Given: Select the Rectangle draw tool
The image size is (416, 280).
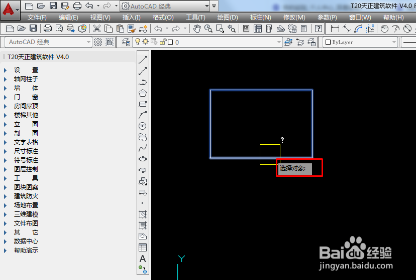Looking at the screenshot, I should coord(143,104).
